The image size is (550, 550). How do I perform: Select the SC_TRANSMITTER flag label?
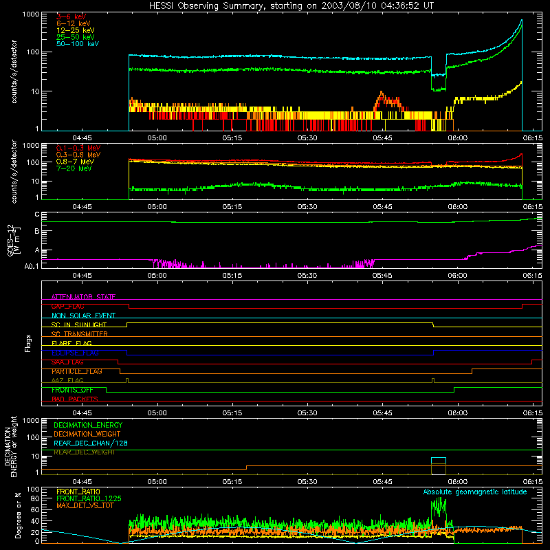pyautogui.click(x=79, y=334)
